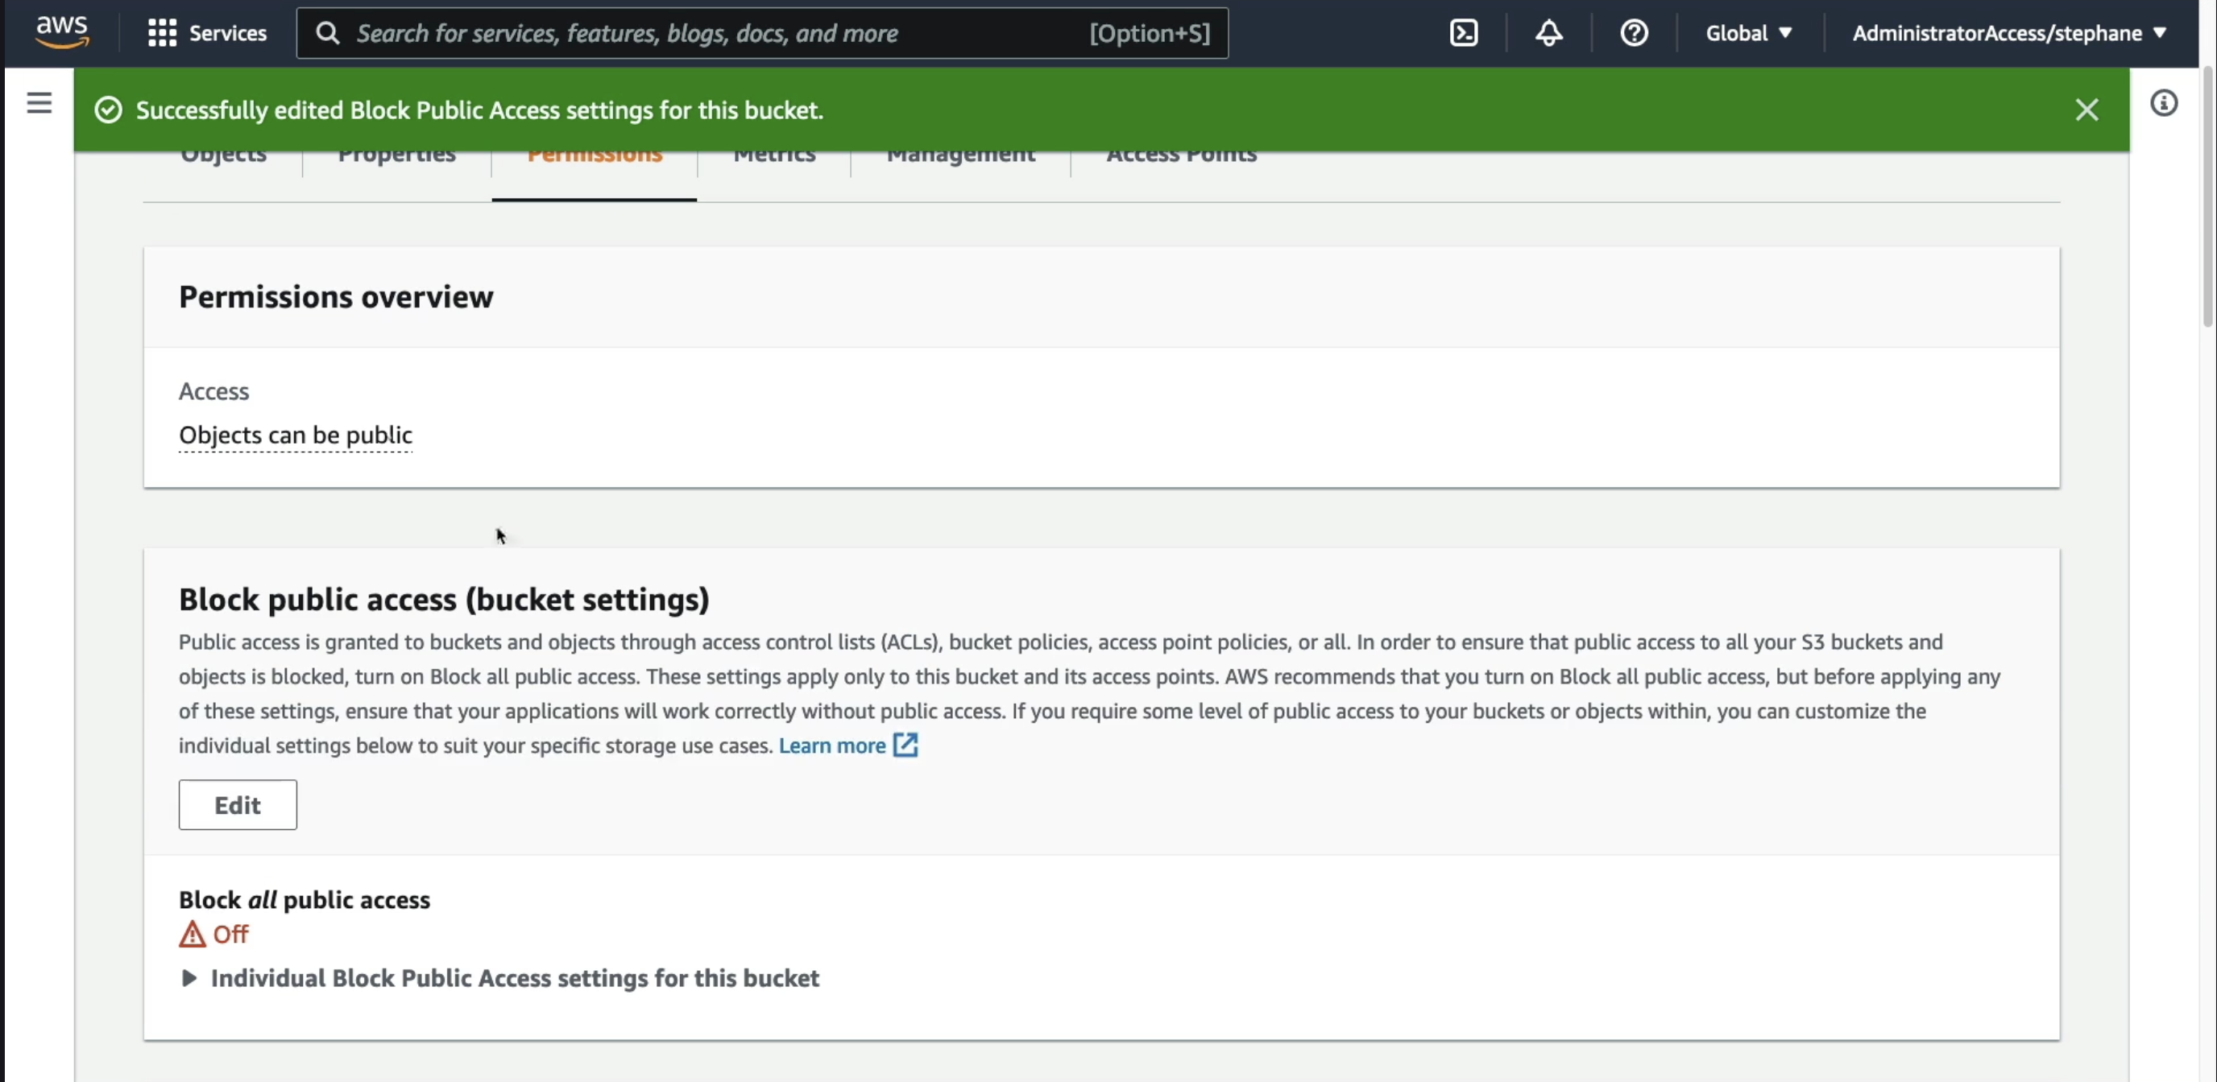Screen dimensions: 2217x1082
Task: Open the help question mark menu
Action: tap(1634, 33)
